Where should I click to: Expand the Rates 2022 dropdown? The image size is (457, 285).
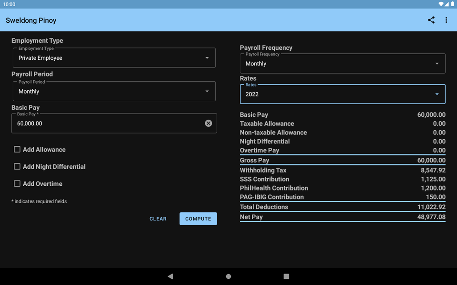[x=342, y=94]
